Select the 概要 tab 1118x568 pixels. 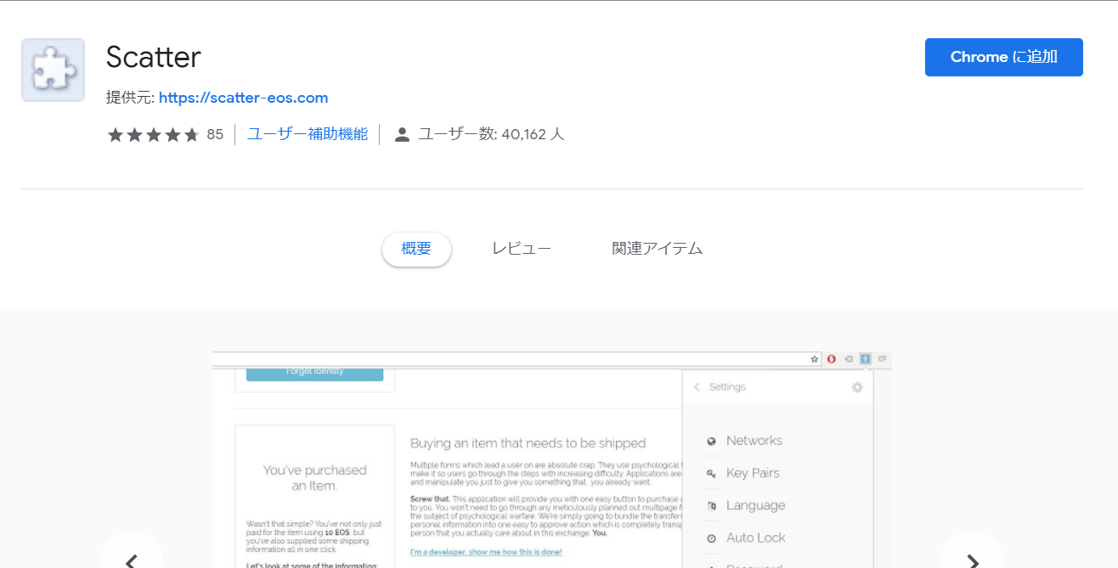point(416,249)
